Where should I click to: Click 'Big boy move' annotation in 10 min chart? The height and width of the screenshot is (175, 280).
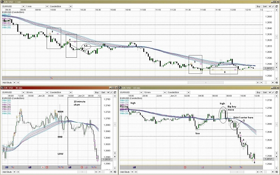coord(232,108)
